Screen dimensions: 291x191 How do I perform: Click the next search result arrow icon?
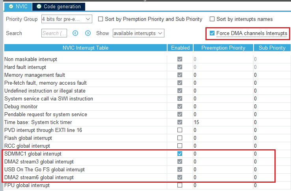[x=88, y=33]
